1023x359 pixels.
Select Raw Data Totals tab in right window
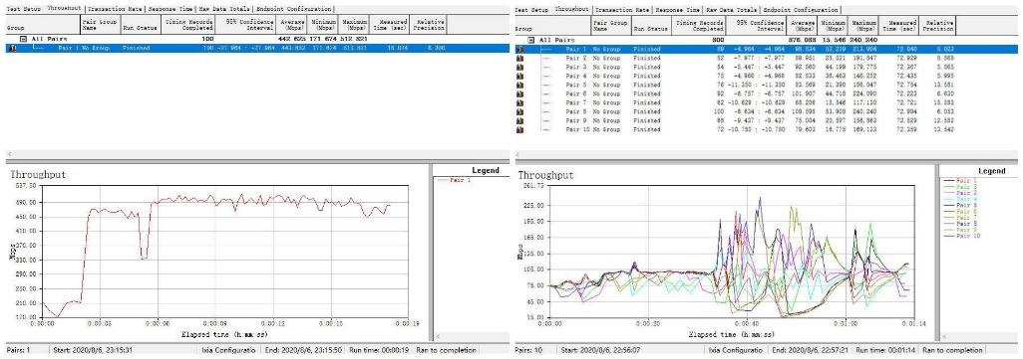pos(732,10)
